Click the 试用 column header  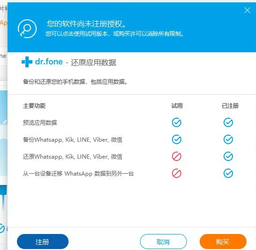[x=177, y=106]
